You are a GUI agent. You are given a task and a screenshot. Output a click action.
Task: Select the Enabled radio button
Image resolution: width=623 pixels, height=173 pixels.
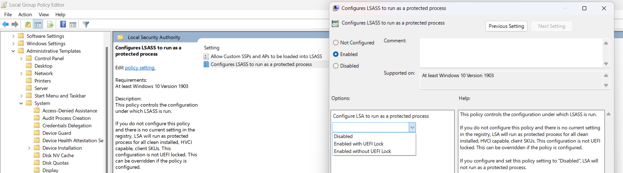(x=336, y=54)
